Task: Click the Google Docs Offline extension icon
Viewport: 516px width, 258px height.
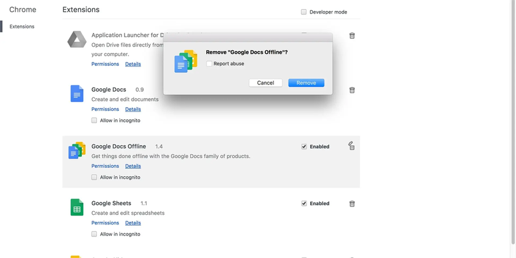Action: pos(77,150)
